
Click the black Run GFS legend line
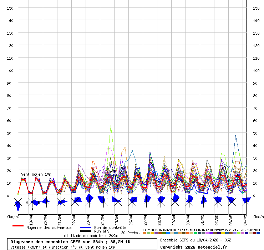[x=86, y=231]
